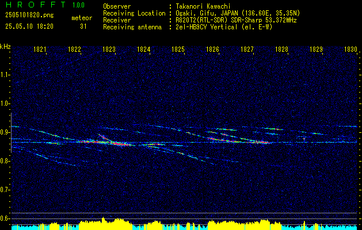This screenshot has width=362, height=230.
Task: Click the 1830 time marker
Action: tap(350, 49)
